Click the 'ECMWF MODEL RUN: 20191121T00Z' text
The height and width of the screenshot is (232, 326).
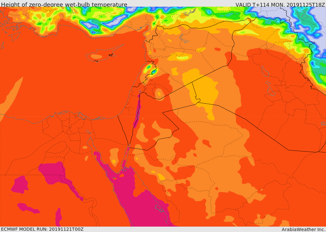point(42,229)
